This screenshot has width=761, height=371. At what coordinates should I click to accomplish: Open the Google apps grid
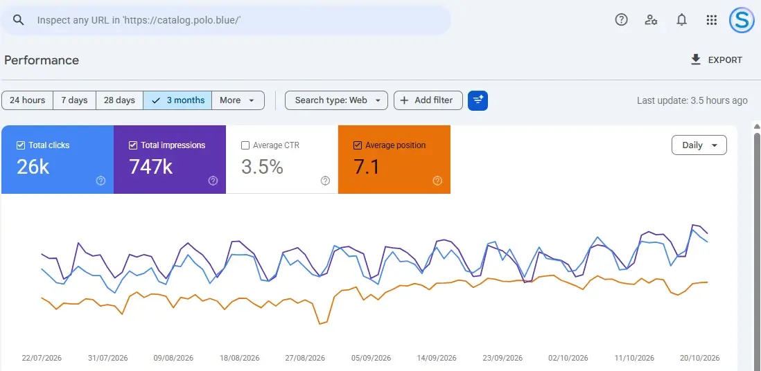[x=712, y=19]
